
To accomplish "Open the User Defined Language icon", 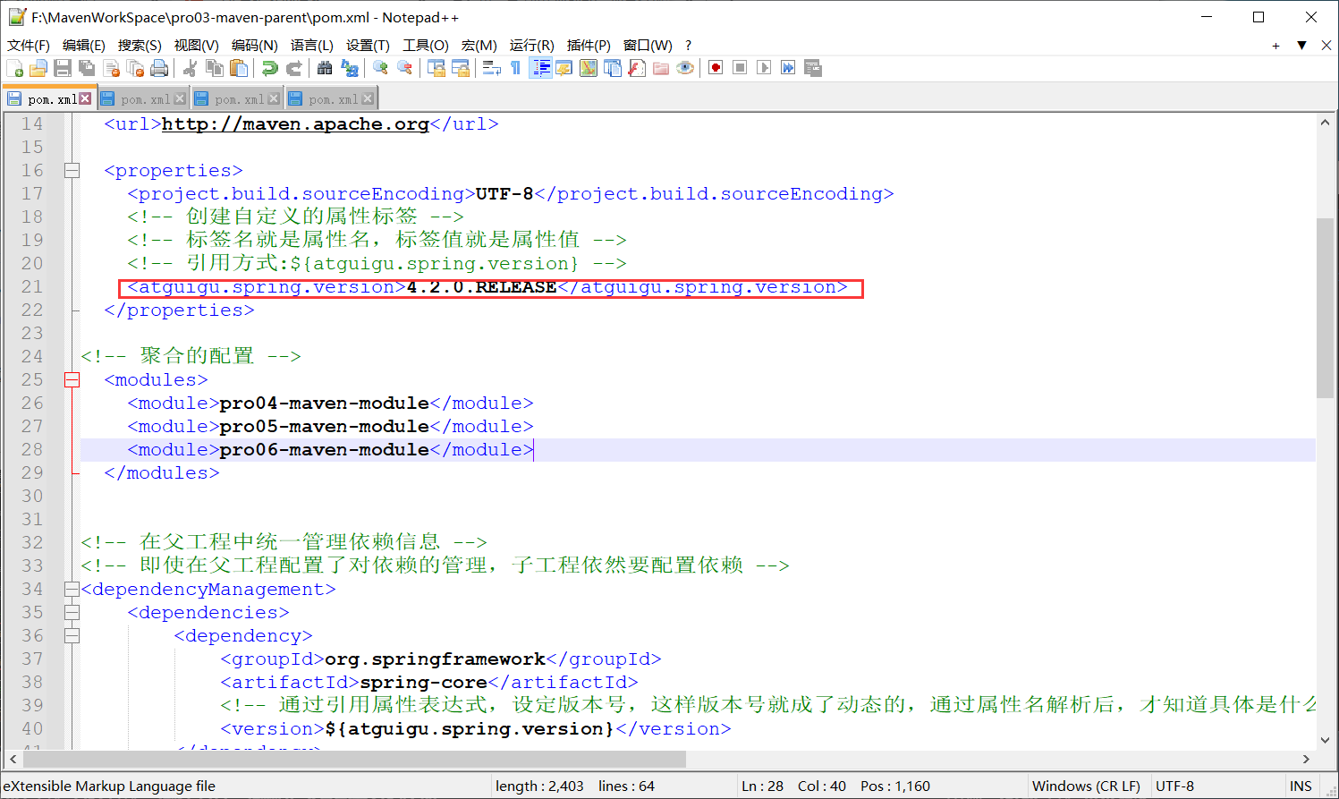I will (564, 68).
